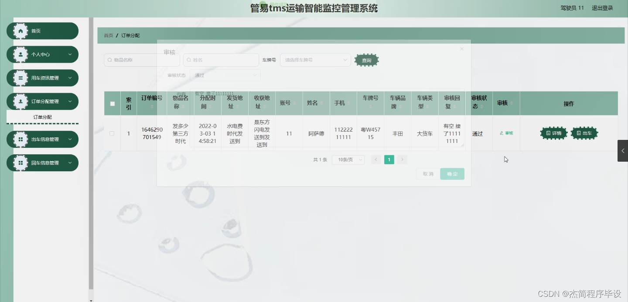628x302 pixels.
Task: Sort by 审核 column sort icon
Action: tap(512, 103)
